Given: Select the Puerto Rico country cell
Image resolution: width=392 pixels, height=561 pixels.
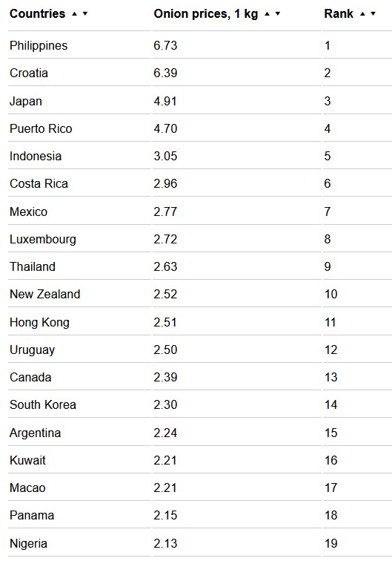Looking at the screenshot, I should [41, 128].
